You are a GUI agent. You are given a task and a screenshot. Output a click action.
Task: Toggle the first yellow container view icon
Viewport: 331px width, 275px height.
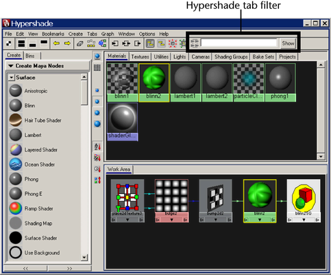point(150,43)
